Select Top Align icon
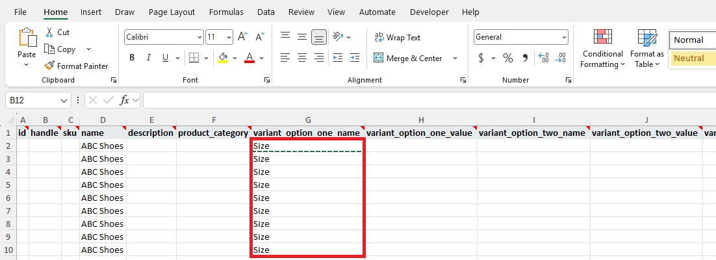 (285, 36)
